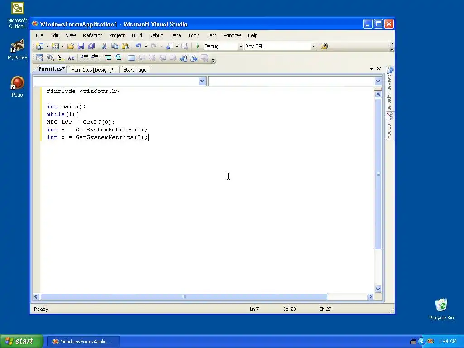Open the Debug configuration dropdown
Image resolution: width=464 pixels, height=348 pixels.
pyautogui.click(x=241, y=47)
